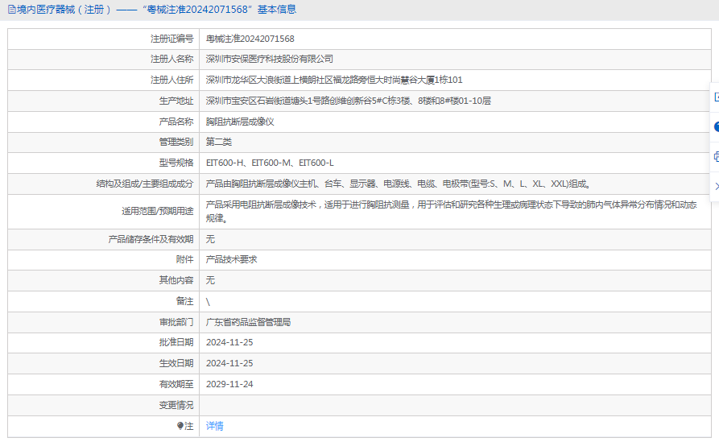719x442 pixels.
Task: Click the backslash value in 备注 row
Action: click(x=208, y=302)
